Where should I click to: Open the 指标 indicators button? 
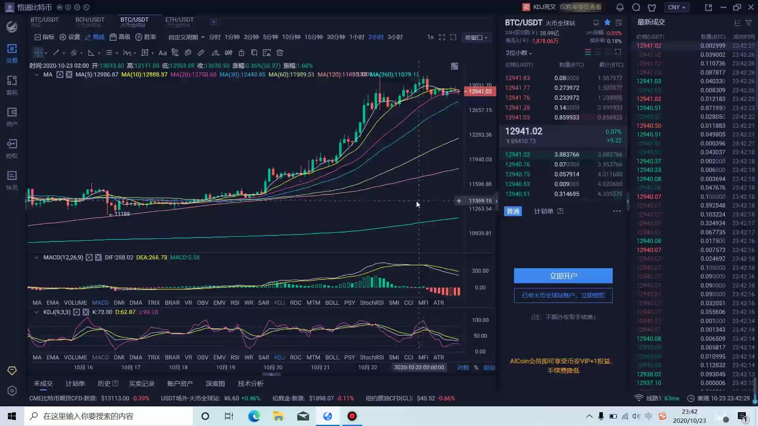click(45, 37)
